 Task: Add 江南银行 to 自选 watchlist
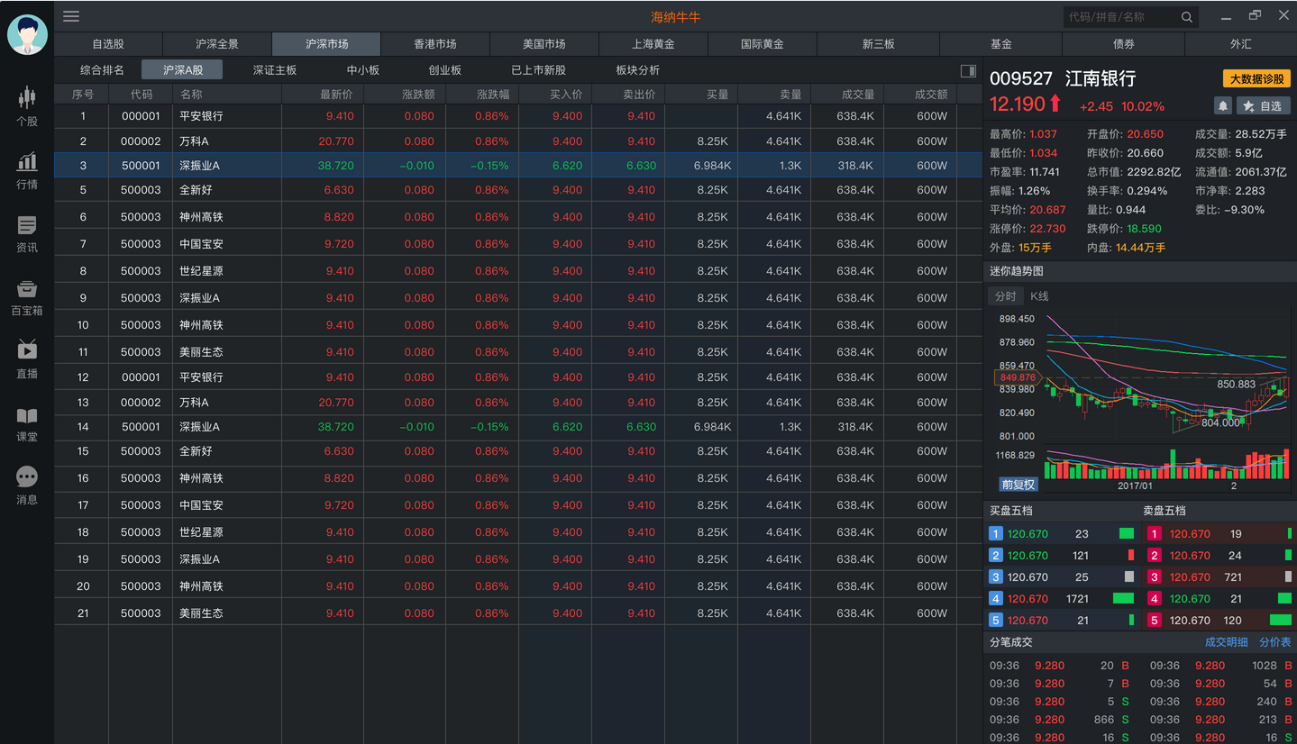point(1263,106)
